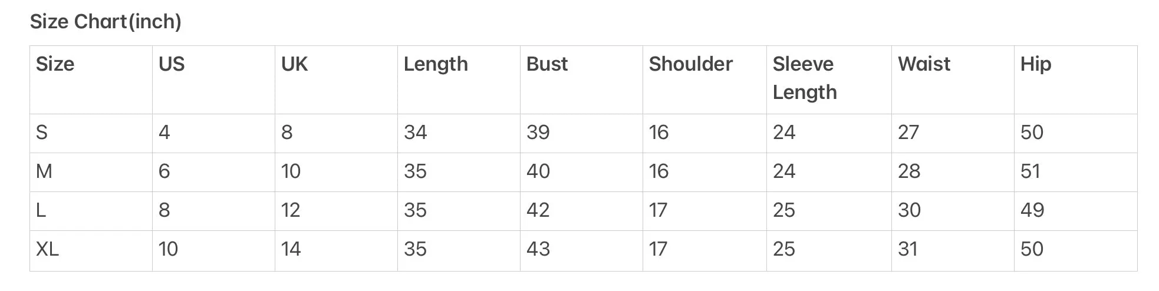Select waist value 30 for size L
The height and width of the screenshot is (291, 1159).
coord(909,210)
